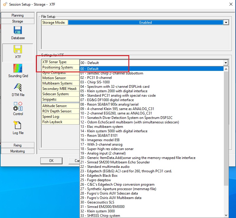Select 18 - Super-high res sidescan sonar

[x=152, y=149]
